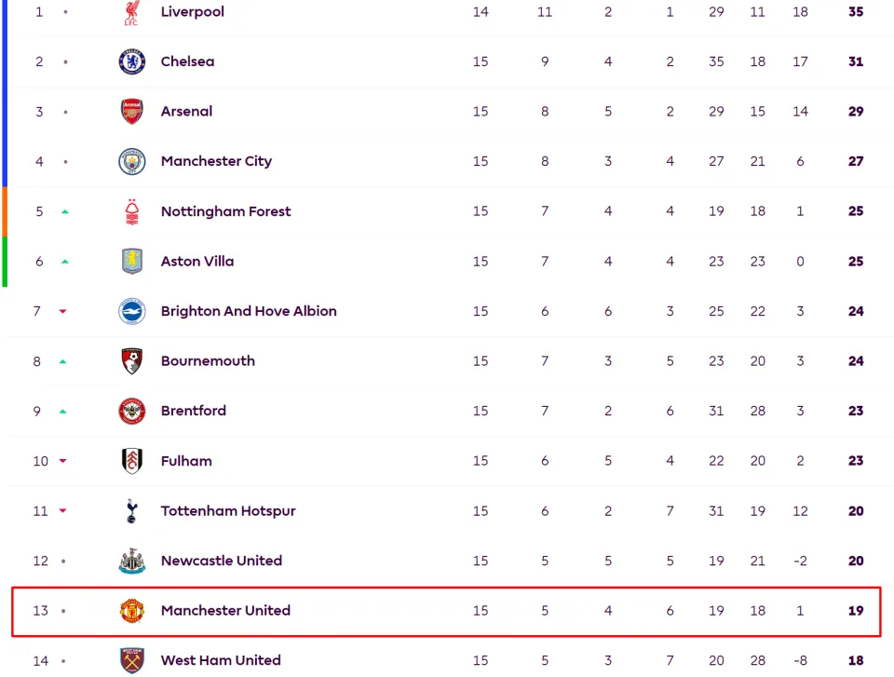Click the Manchester City badge
Image resolution: width=894 pixels, height=677 pixels.
[131, 161]
